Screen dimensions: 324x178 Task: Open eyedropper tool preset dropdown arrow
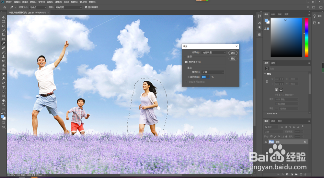tap(15, 7)
